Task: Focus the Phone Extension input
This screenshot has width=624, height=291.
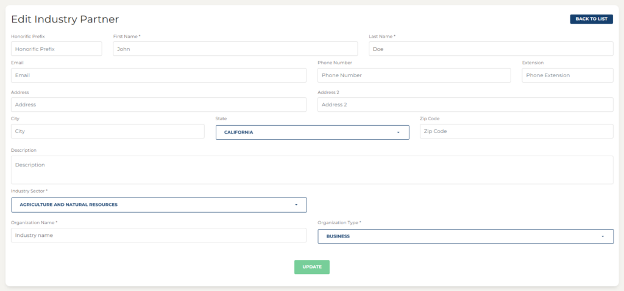Action: (x=567, y=75)
